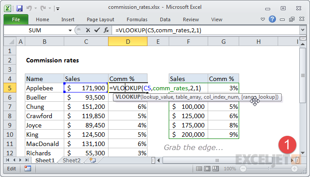This screenshot has height=177, width=310.
Task: Open the View tab
Action: pyautogui.click(x=217, y=19)
